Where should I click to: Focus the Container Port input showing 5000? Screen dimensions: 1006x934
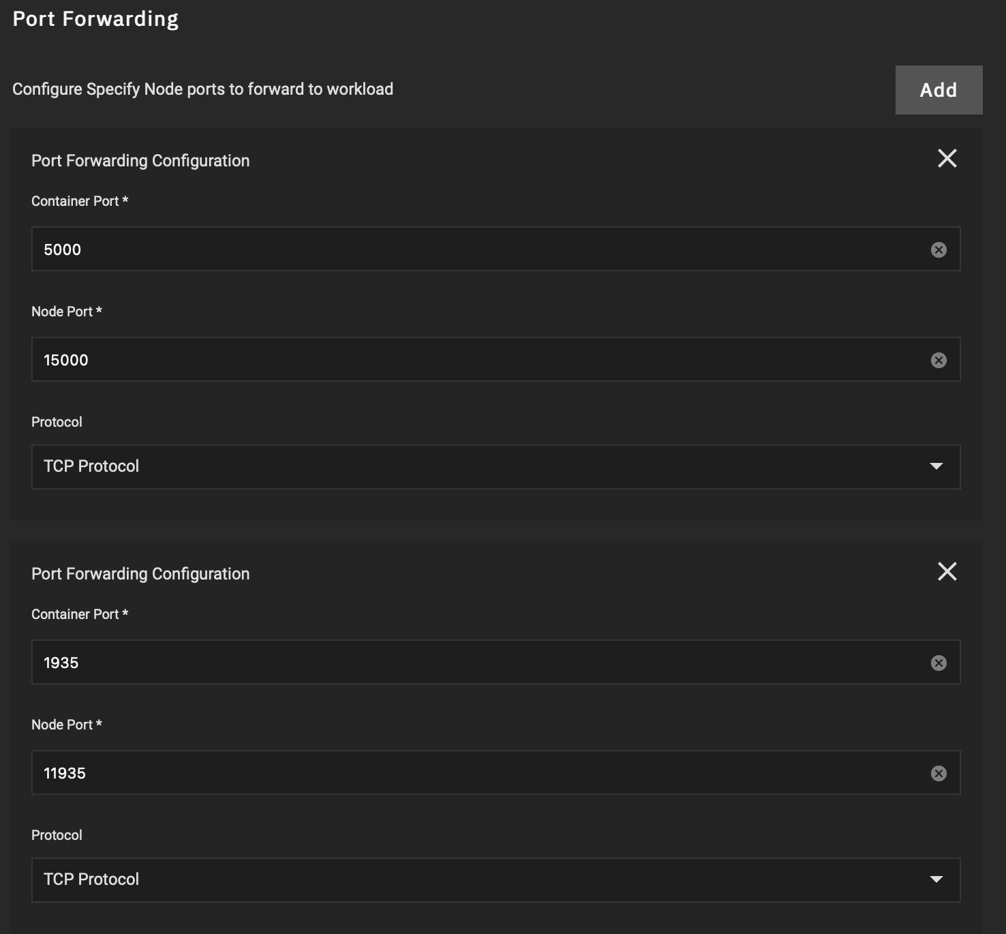click(477, 250)
